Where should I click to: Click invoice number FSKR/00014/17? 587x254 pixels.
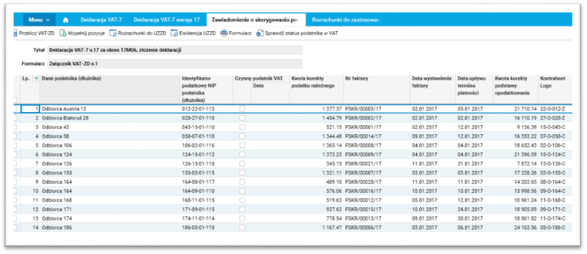pos(363,136)
